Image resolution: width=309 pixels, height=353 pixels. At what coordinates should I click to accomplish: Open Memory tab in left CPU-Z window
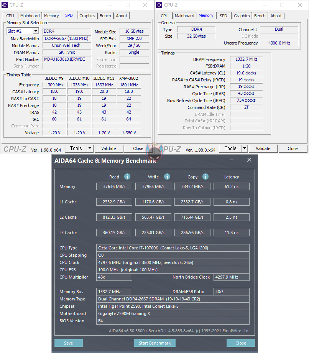coord(51,16)
